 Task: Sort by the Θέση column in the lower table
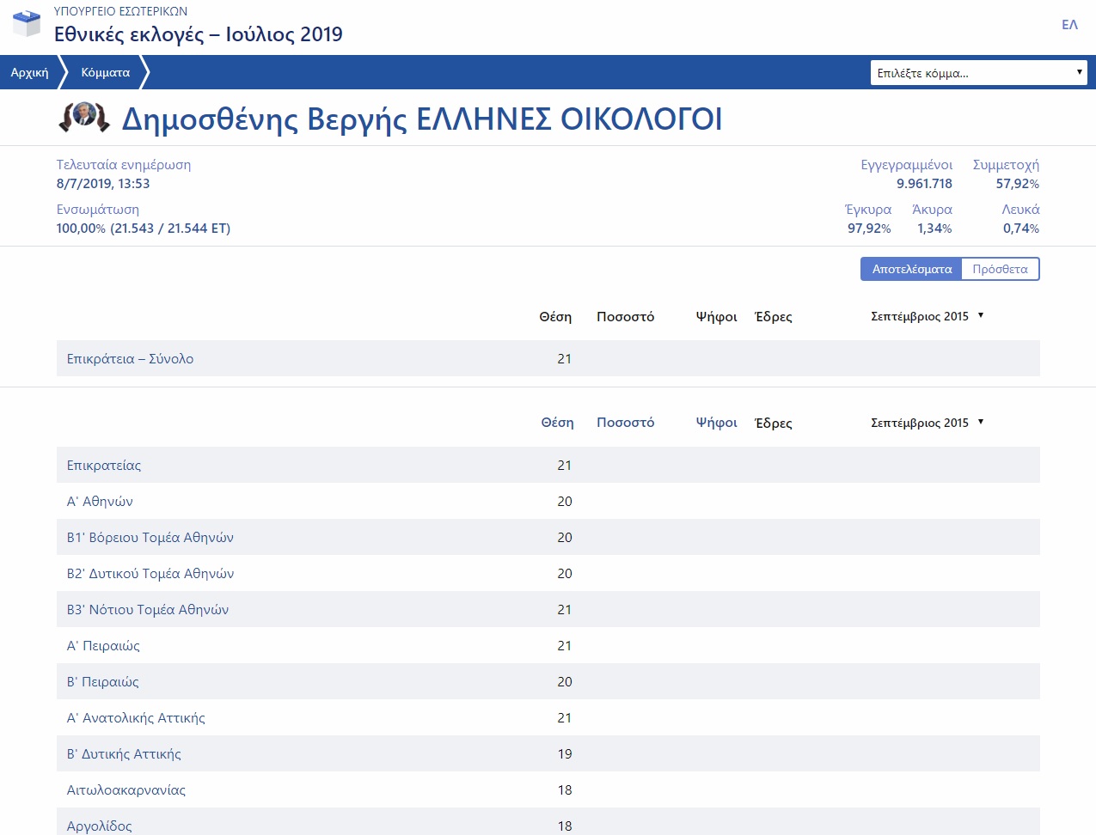click(x=557, y=423)
